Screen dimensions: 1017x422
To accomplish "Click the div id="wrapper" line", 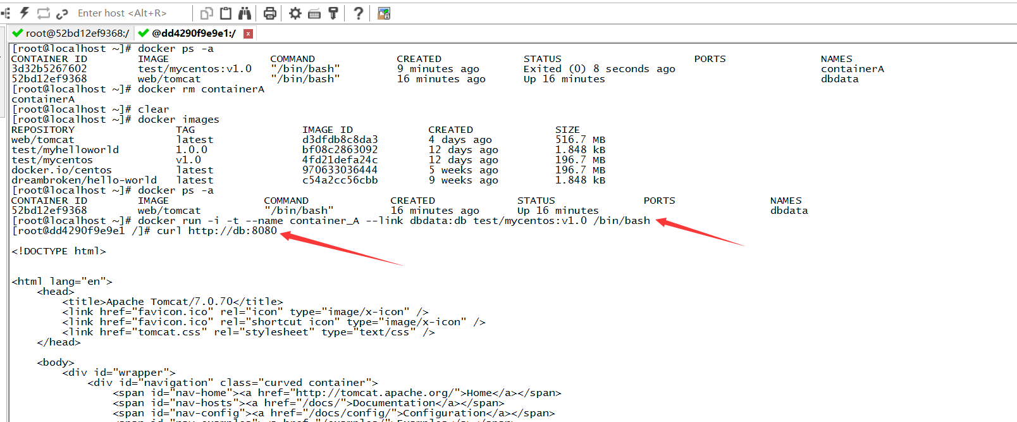I will point(119,373).
